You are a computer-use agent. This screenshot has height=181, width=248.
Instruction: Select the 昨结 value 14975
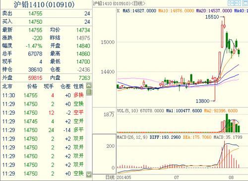pos(83,38)
